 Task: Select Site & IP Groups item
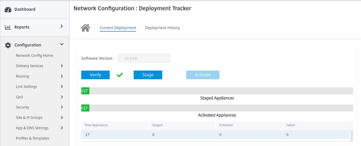[29, 118]
